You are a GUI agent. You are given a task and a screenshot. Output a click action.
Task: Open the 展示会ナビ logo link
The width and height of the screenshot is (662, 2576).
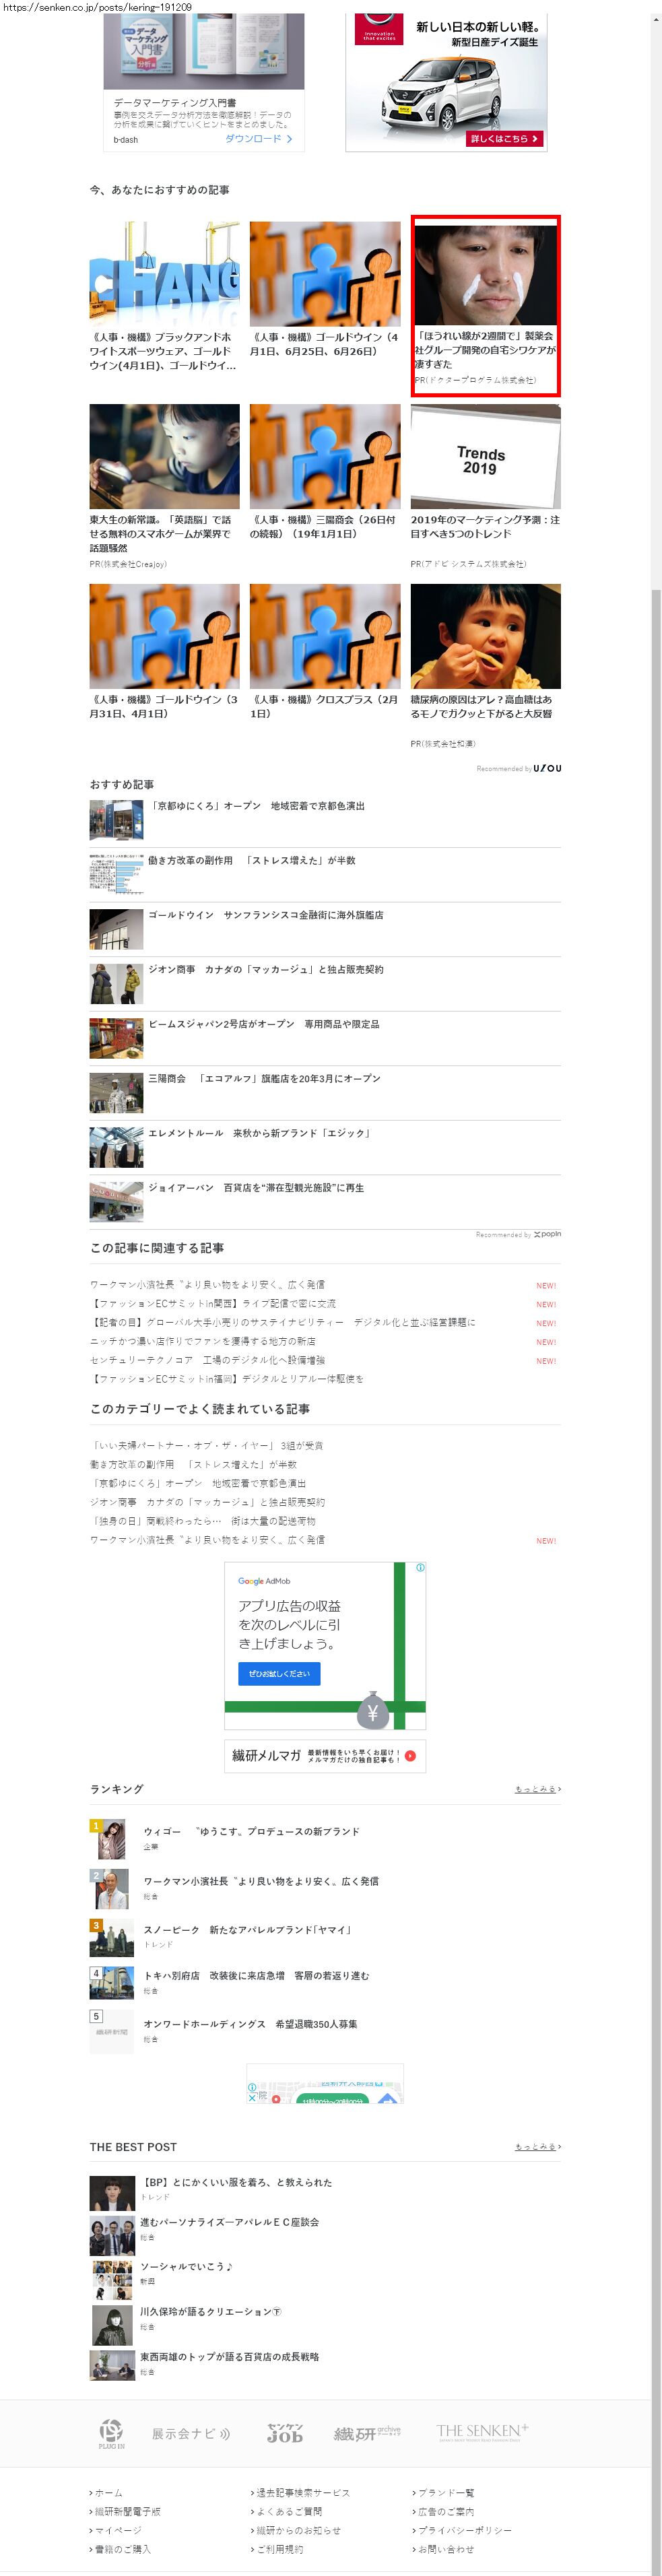[x=190, y=2433]
